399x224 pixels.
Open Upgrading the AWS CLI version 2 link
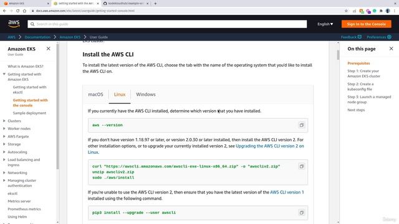click(270, 146)
